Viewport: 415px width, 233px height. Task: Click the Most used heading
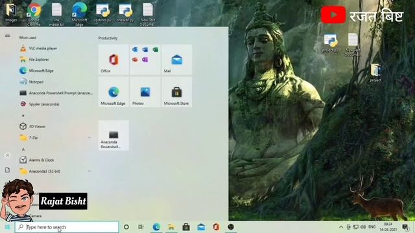[x=28, y=38]
